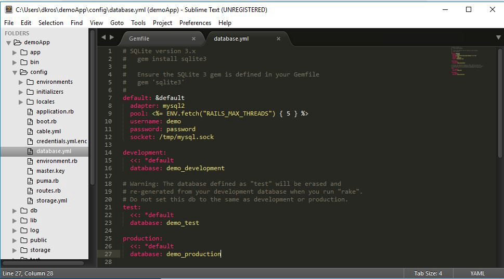Close the database.yml tab
This screenshot has width=504, height=279.
tap(278, 39)
